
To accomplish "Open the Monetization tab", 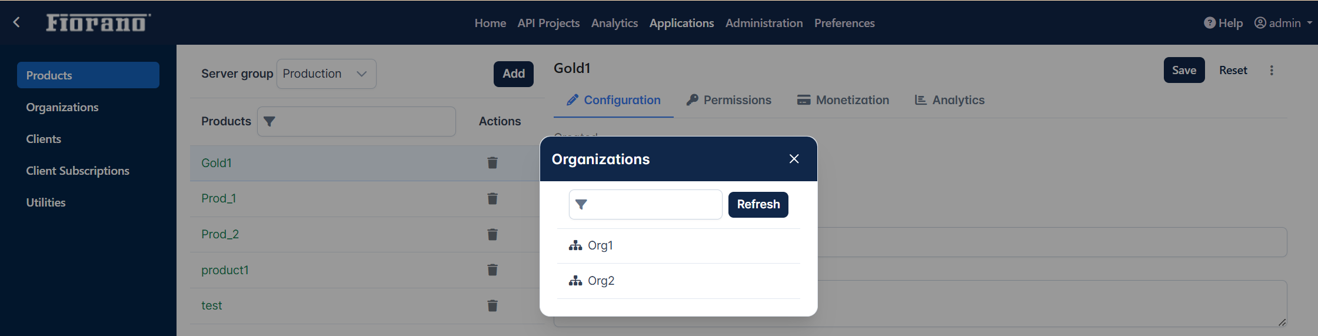I will (843, 100).
